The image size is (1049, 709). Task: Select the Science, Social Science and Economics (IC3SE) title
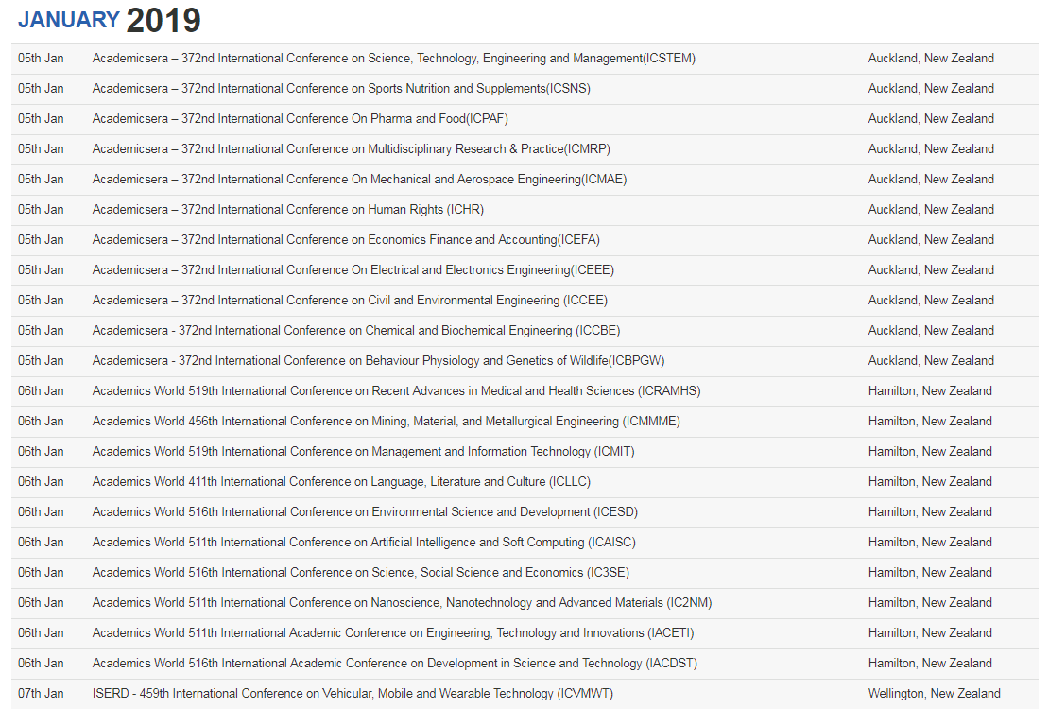click(361, 573)
